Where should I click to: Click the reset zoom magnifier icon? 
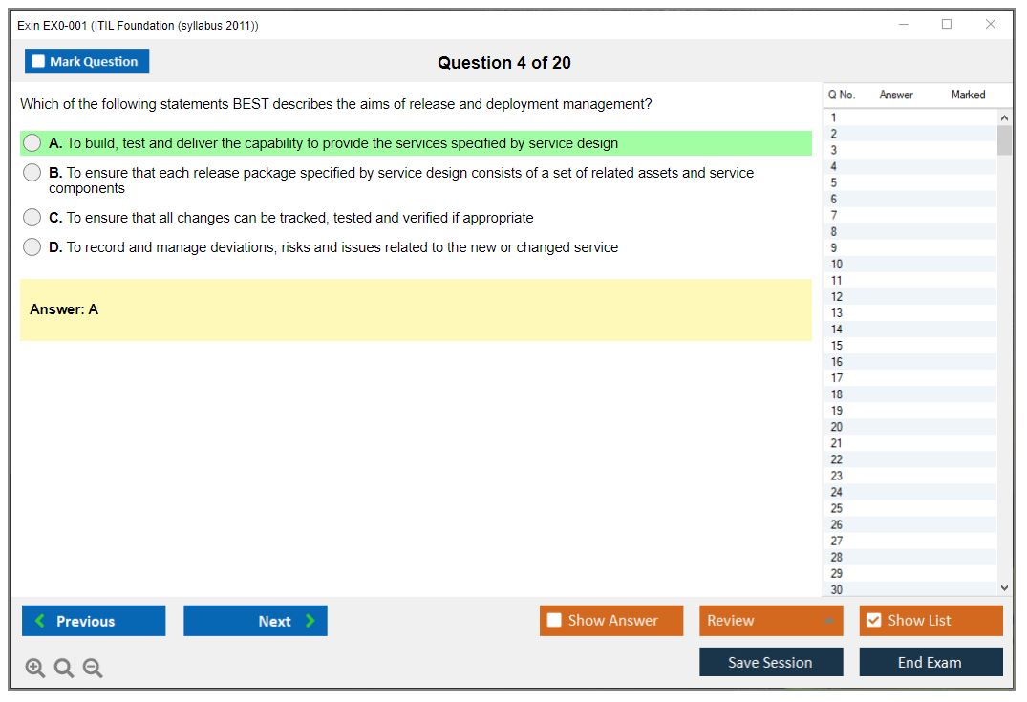[x=64, y=669]
